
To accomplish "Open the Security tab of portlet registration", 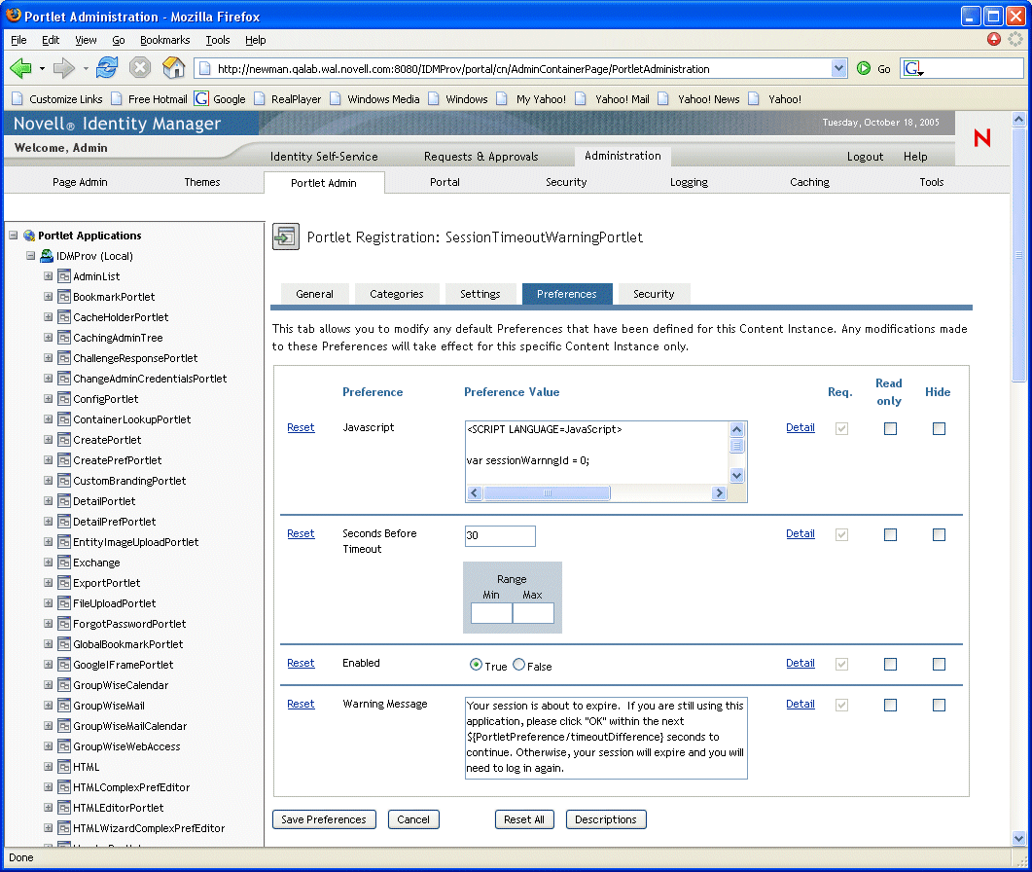I will (654, 294).
